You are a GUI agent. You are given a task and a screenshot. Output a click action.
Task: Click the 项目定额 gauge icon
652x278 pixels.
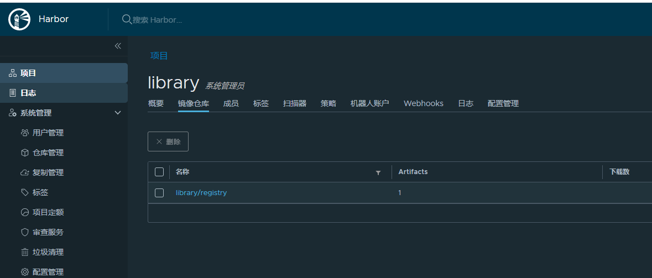pos(24,212)
